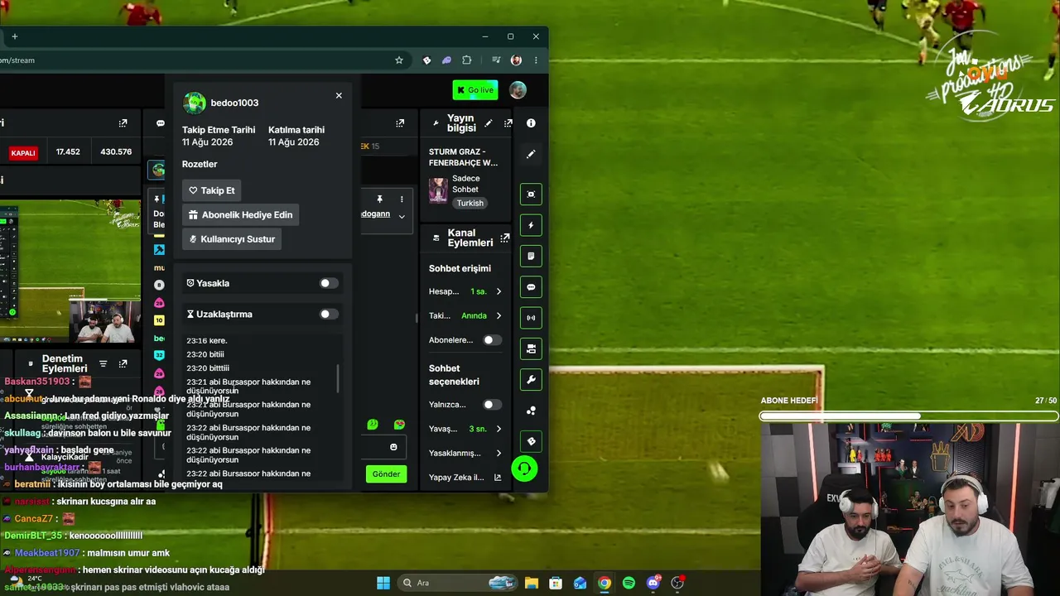Click the pencil icon in right sidebar
Screen dimensions: 1060x596
(x=531, y=154)
